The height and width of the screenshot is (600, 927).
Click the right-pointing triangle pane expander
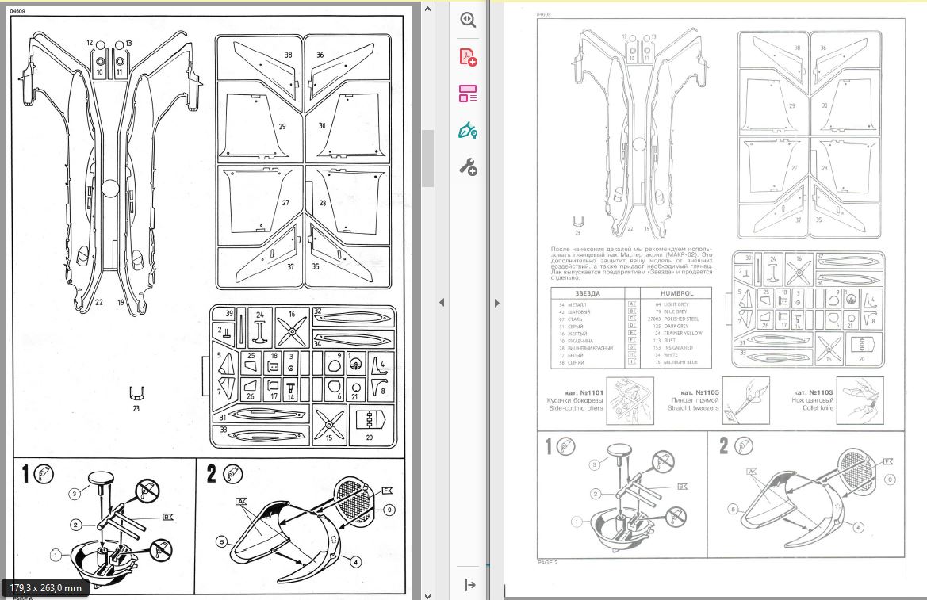click(x=497, y=302)
